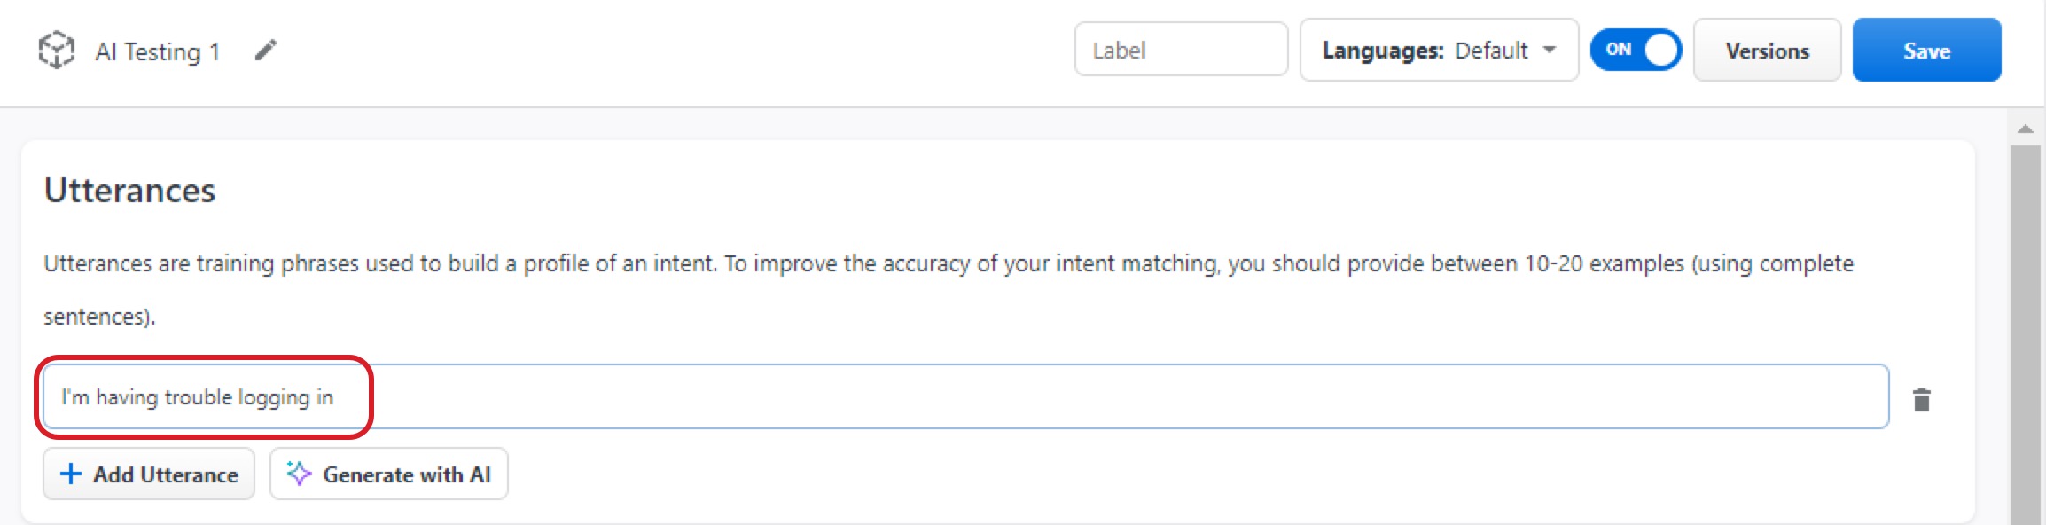
Task: Click the plus icon in Add Utterance
Action: (x=71, y=474)
